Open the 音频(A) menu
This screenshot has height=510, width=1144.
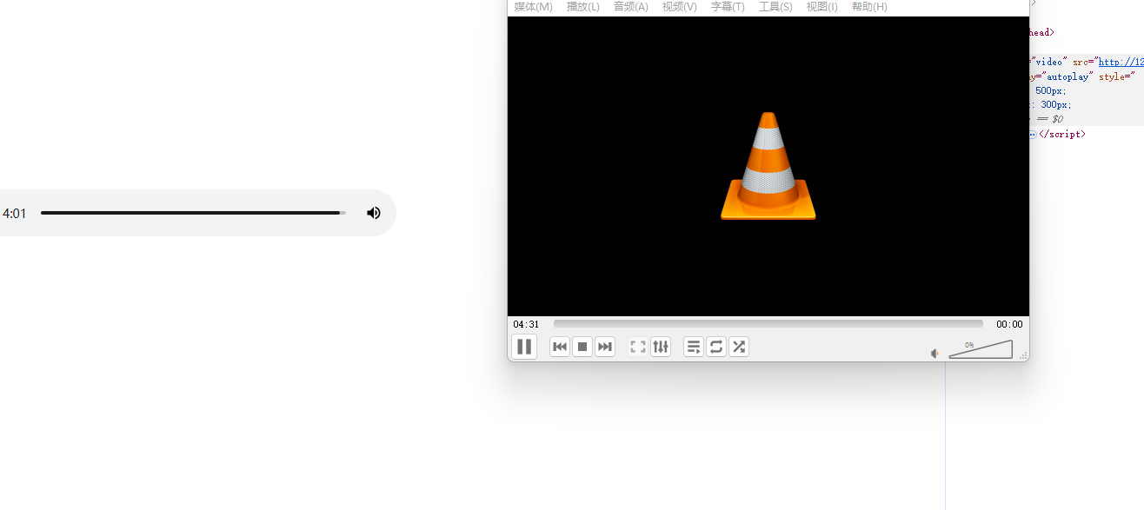[x=630, y=7]
